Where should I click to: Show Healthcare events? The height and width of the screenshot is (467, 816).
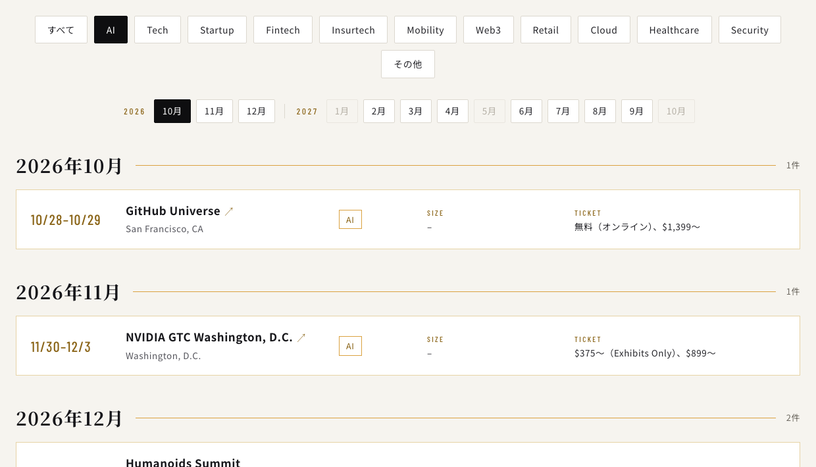point(675,30)
